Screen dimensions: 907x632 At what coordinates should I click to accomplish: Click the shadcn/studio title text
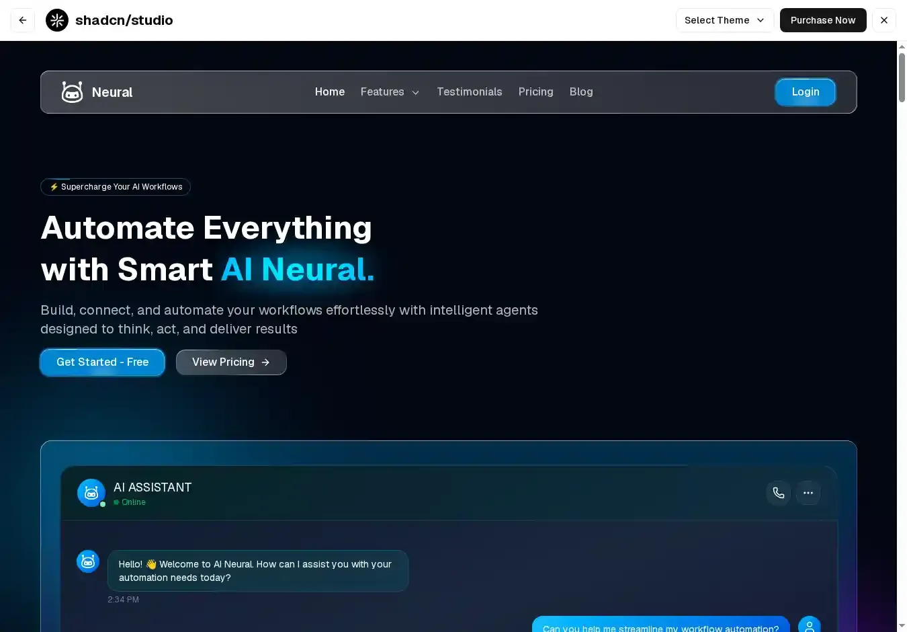(x=124, y=20)
